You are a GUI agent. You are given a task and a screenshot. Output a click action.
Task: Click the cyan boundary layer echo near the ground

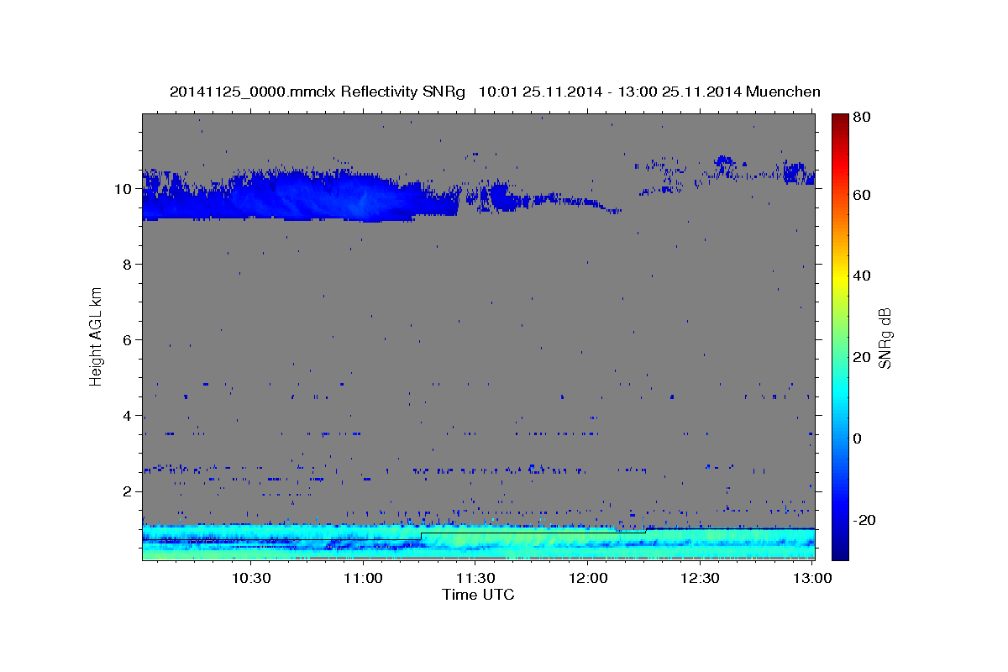point(478,543)
